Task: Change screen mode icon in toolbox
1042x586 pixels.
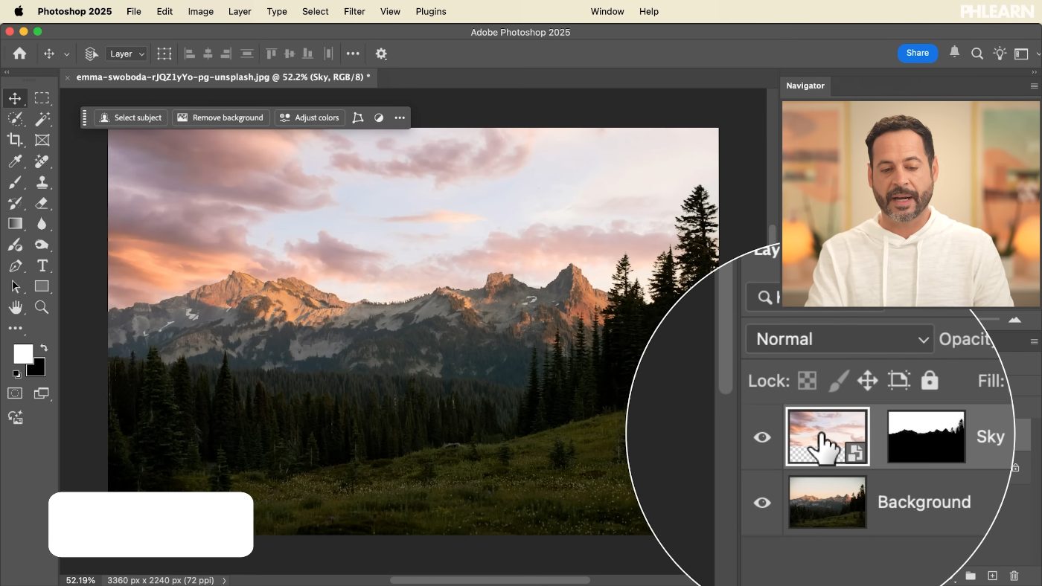Action: click(x=42, y=393)
